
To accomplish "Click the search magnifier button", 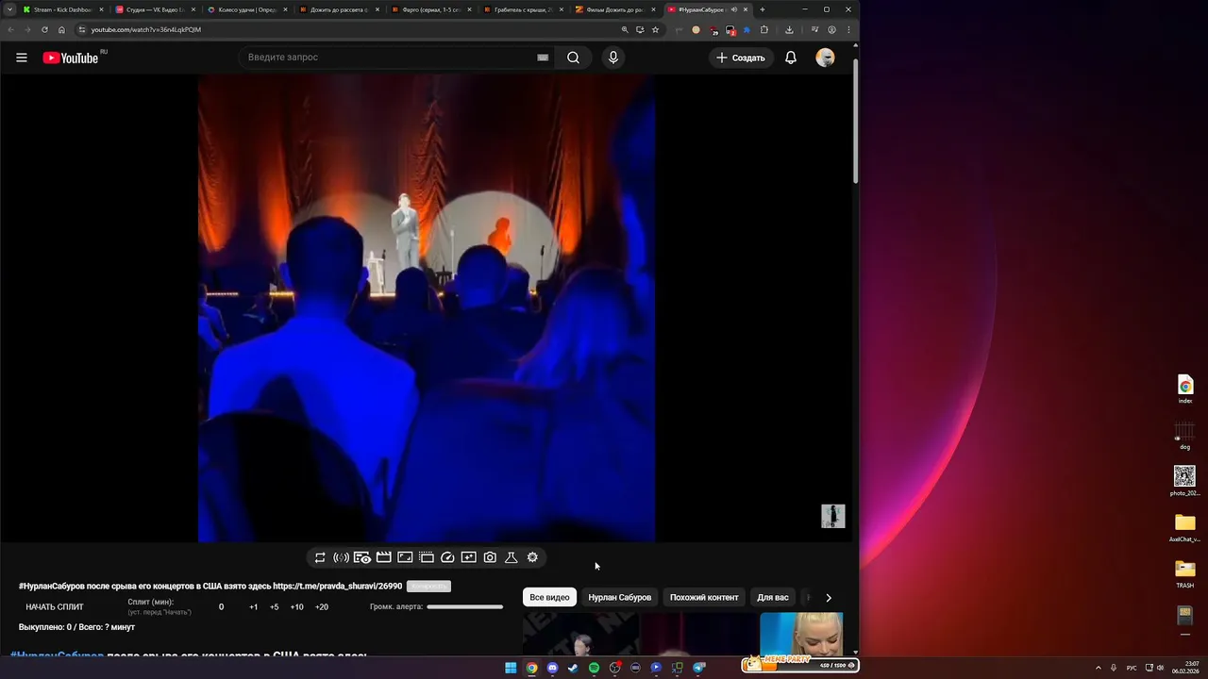I will click(x=573, y=58).
